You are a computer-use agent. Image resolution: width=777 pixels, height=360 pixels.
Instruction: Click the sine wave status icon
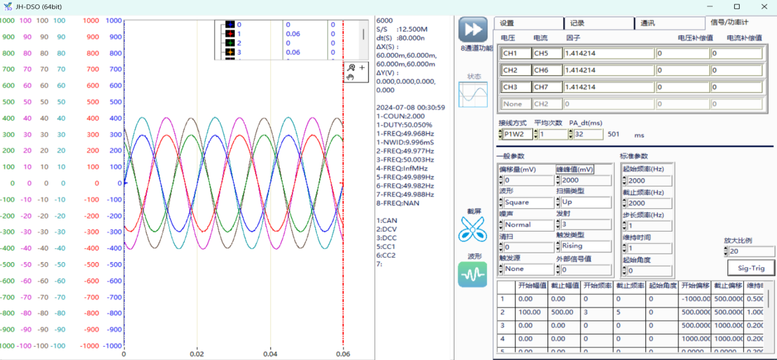(473, 95)
